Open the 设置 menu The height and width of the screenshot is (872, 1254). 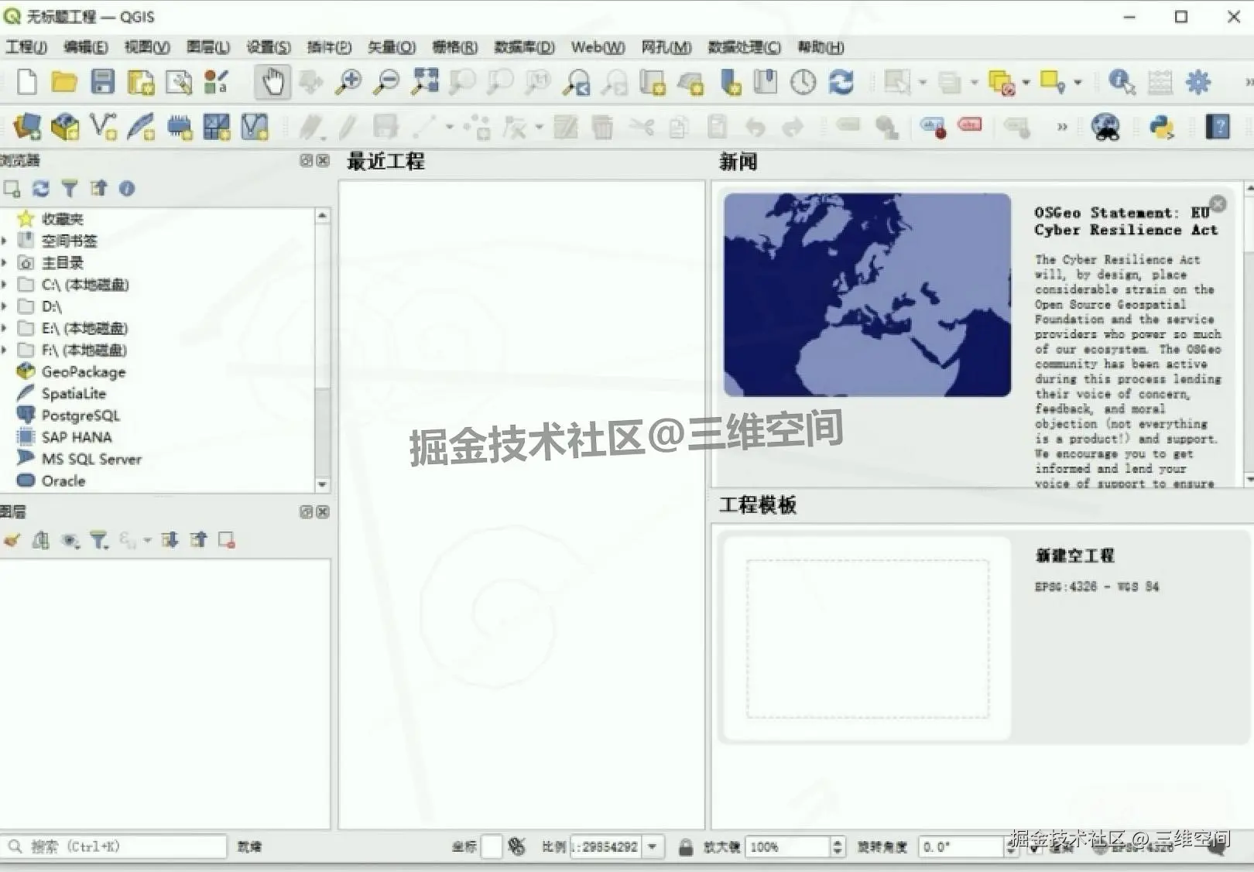point(266,47)
